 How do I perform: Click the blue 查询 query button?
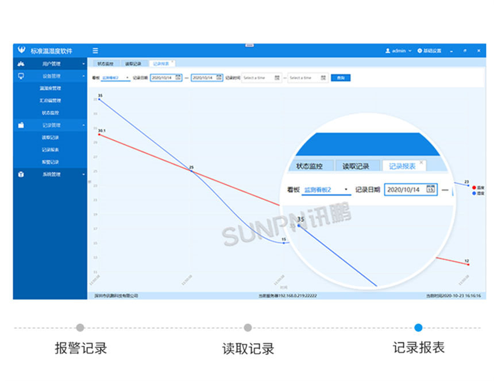point(340,78)
